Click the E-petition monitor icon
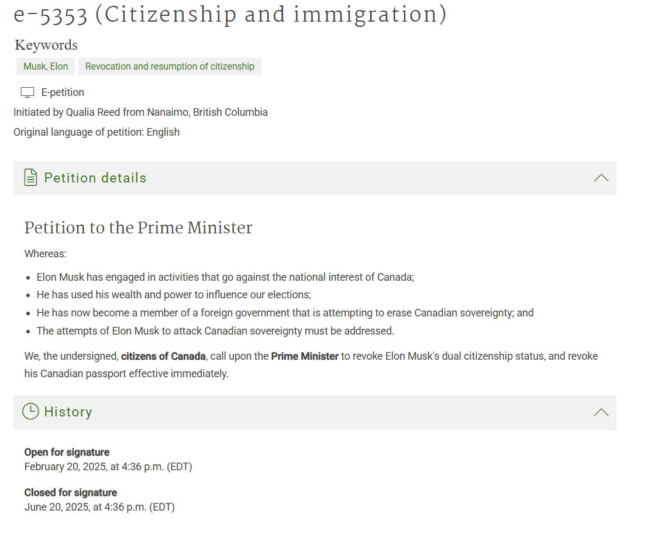 tap(27, 92)
